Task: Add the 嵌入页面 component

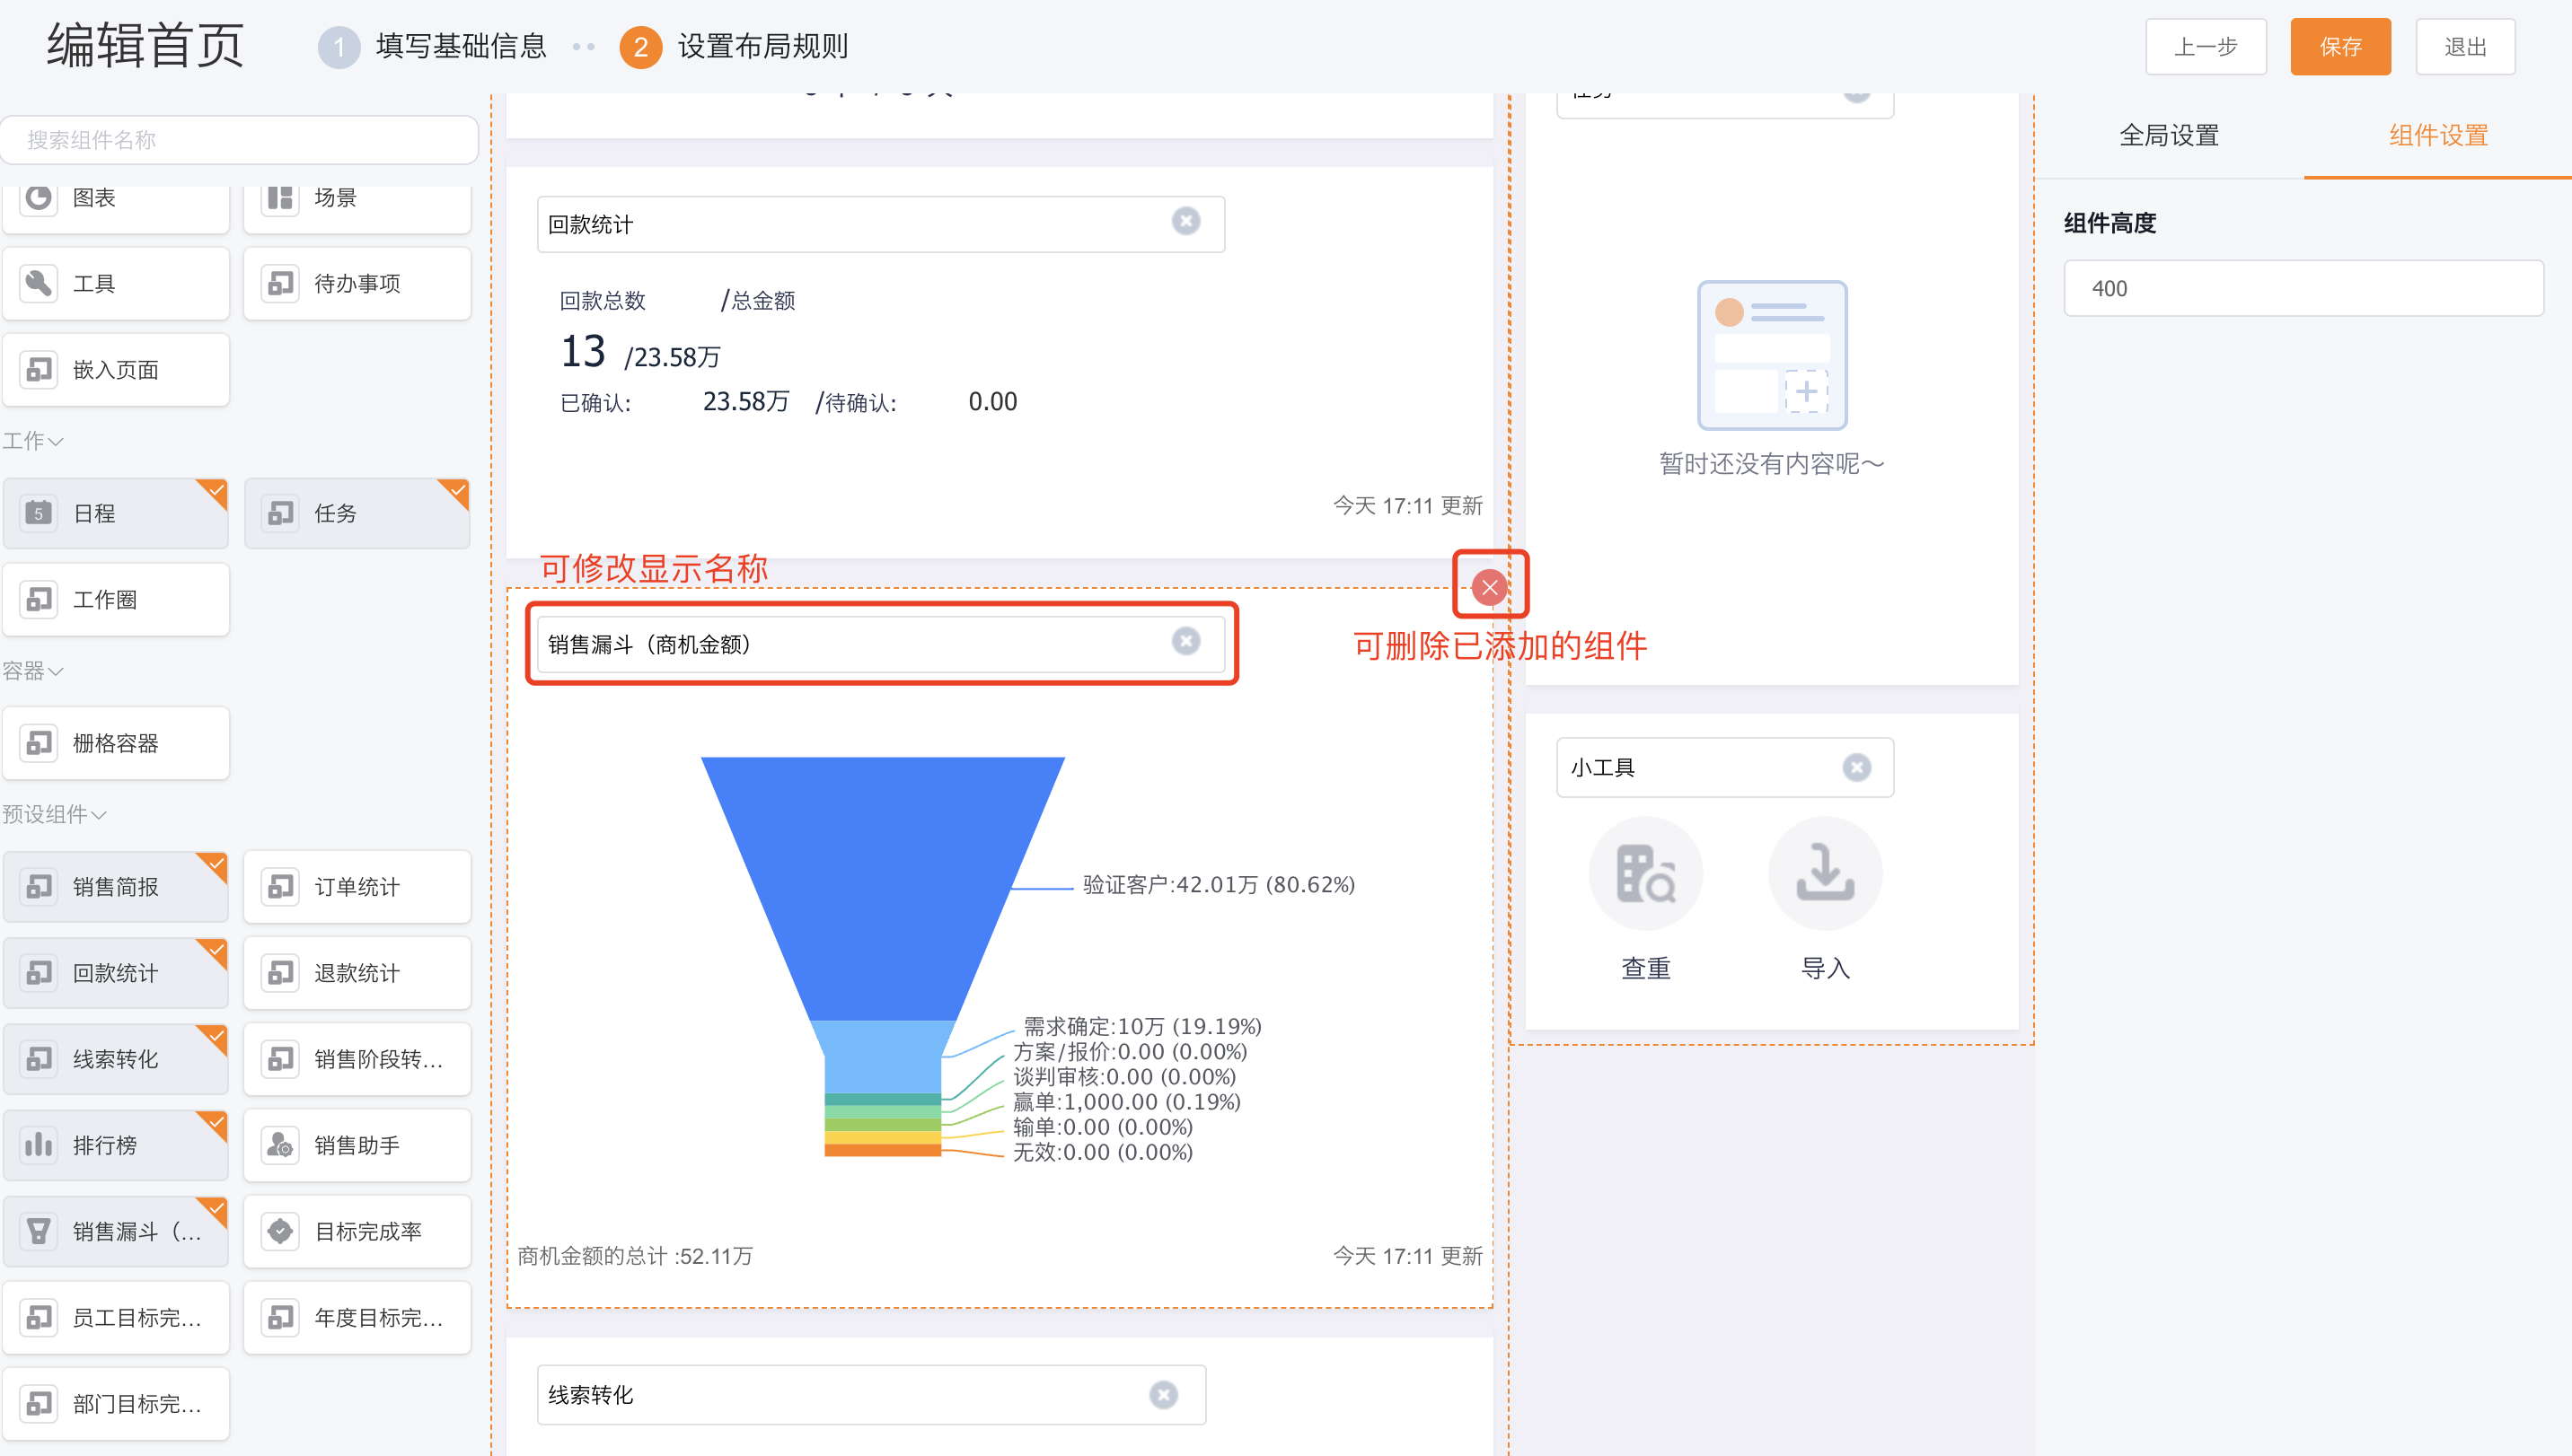Action: coord(116,370)
